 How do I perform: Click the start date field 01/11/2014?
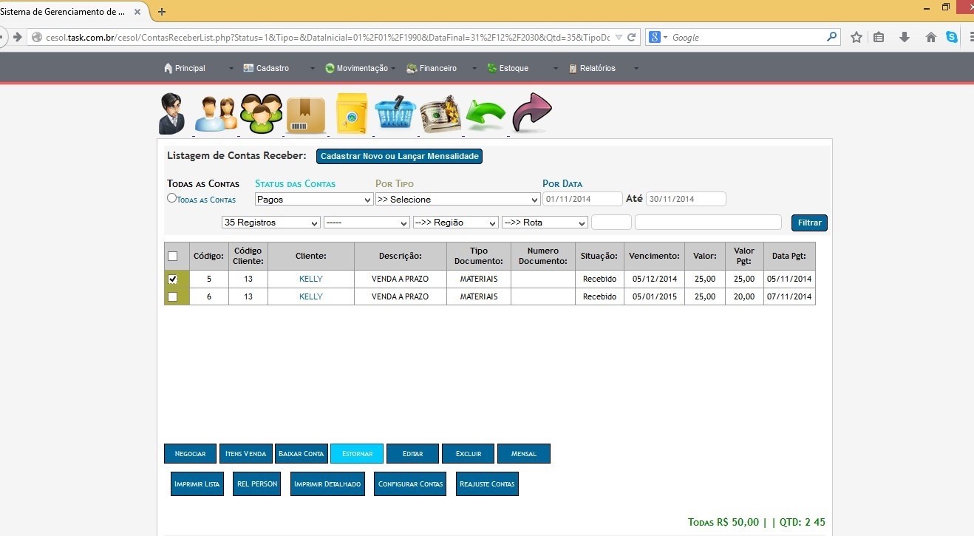point(582,199)
